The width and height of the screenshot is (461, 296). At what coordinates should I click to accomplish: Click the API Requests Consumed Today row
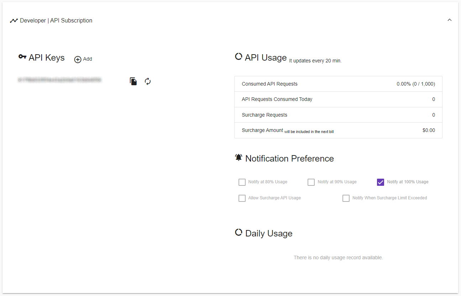(x=338, y=99)
